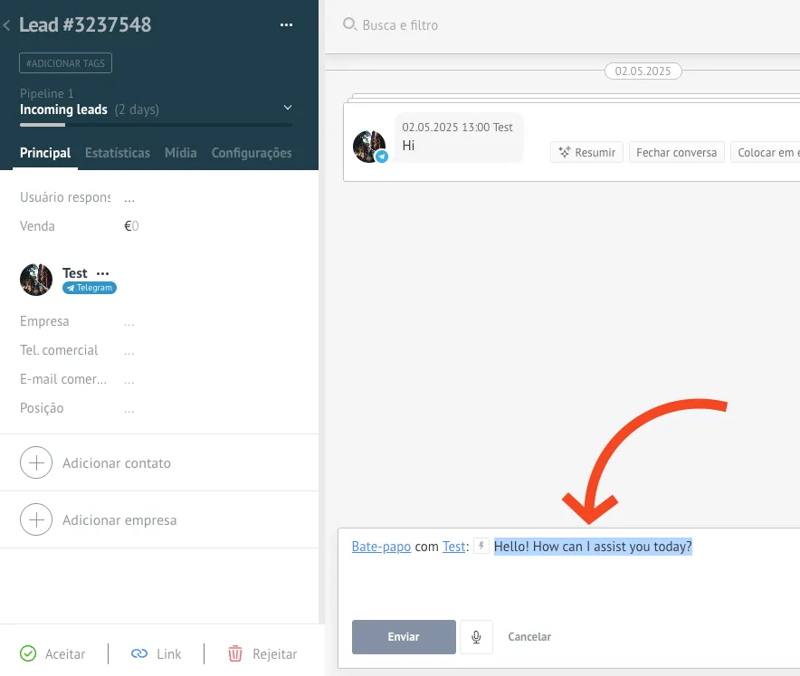Click the lightning quick-reply template icon
The height and width of the screenshot is (676, 800).
pos(481,547)
